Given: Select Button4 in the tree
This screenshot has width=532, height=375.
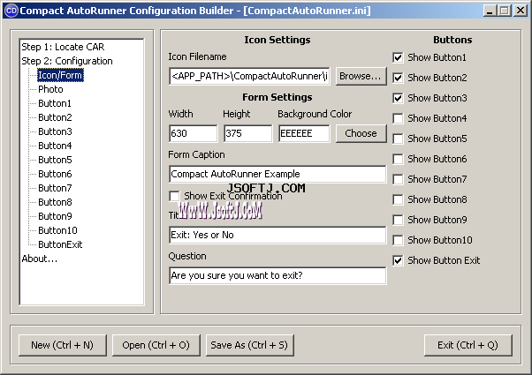Looking at the screenshot, I should [55, 146].
